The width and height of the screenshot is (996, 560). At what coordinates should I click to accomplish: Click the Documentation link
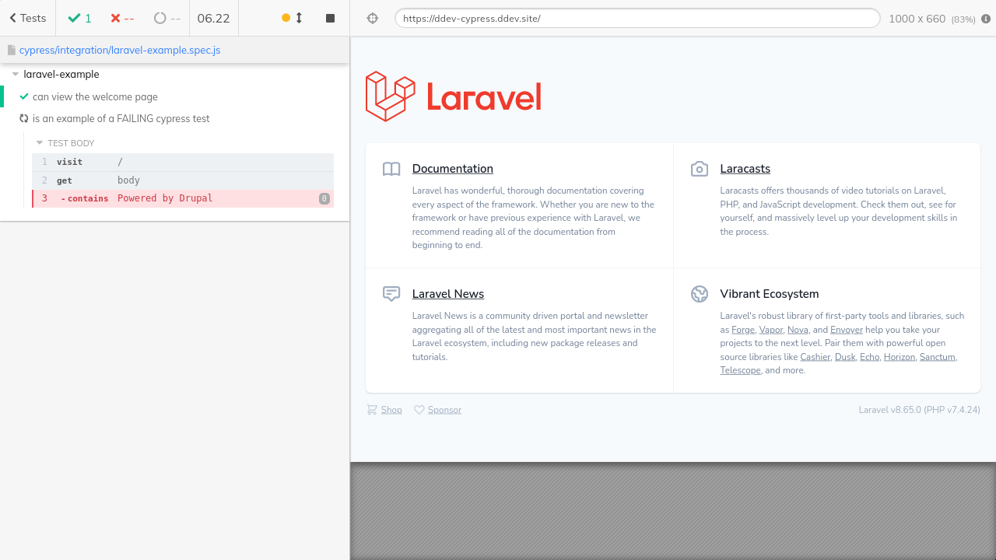pos(452,169)
